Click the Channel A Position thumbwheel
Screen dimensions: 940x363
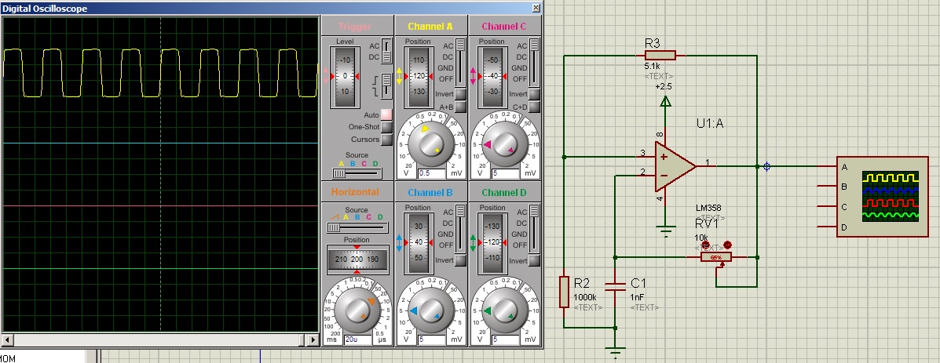click(418, 77)
